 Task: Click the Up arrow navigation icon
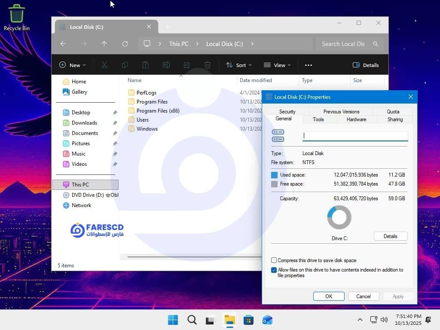tap(104, 44)
